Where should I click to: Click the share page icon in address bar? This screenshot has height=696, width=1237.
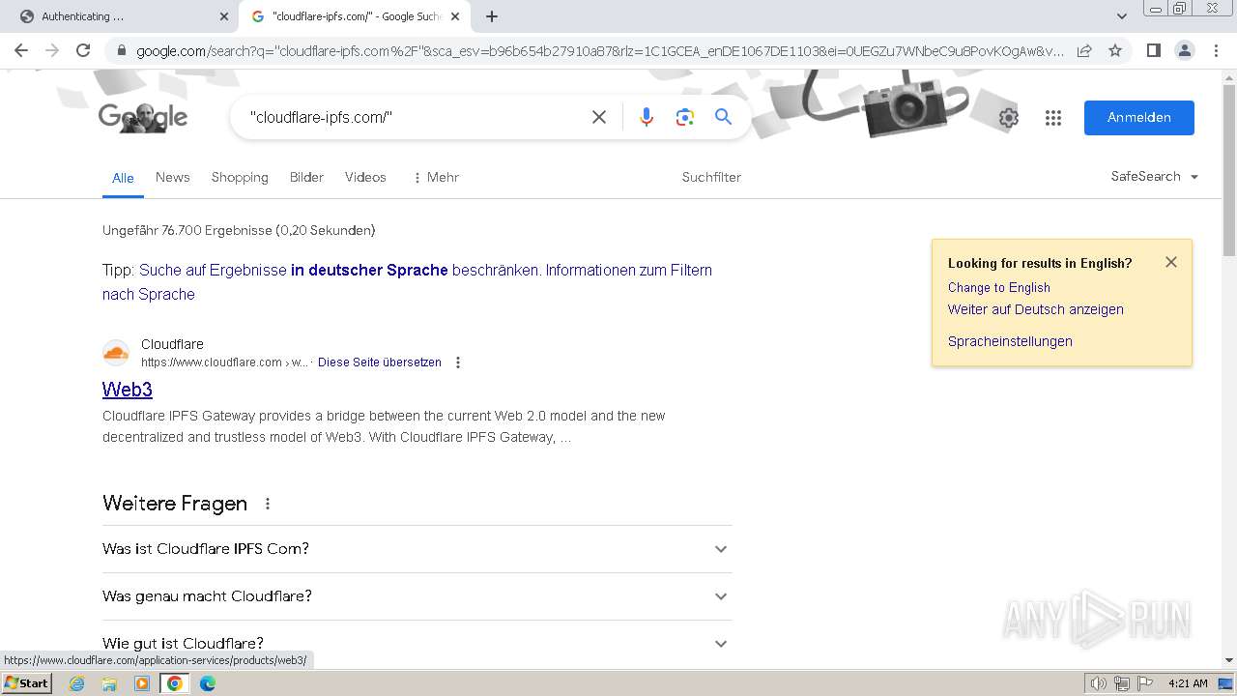[x=1084, y=50]
